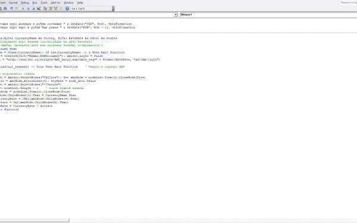This screenshot has width=357, height=223.
Task: Click the Find binoculars toolbar icon
Action: (5, 8)
